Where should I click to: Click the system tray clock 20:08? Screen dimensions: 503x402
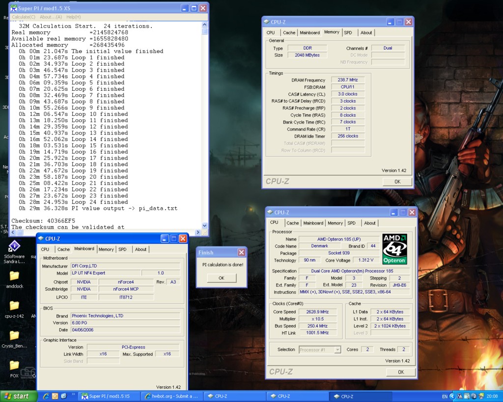pyautogui.click(x=492, y=397)
